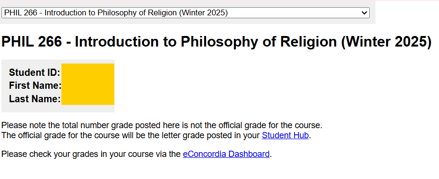Click the First Name label
This screenshot has height=179, width=439.
pos(35,85)
